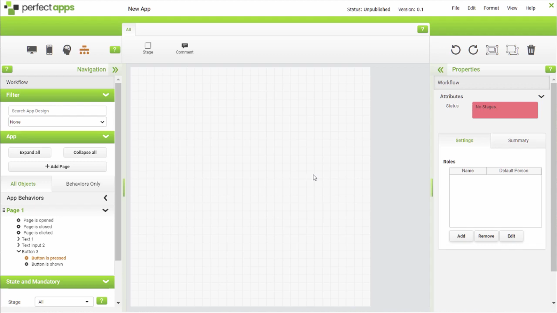Screen dimensions: 557x313
Task: Click the Undo icon
Action: click(455, 50)
